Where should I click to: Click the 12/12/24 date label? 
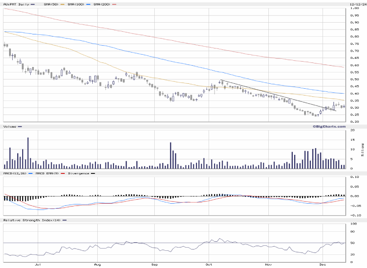(x=357, y=4)
